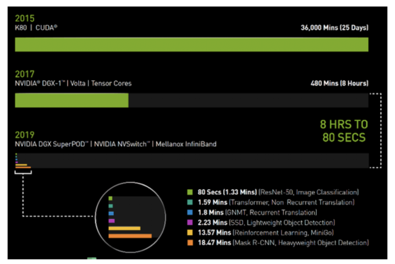
Task: Select the 2015 full-width green bar
Action: pos(191,44)
